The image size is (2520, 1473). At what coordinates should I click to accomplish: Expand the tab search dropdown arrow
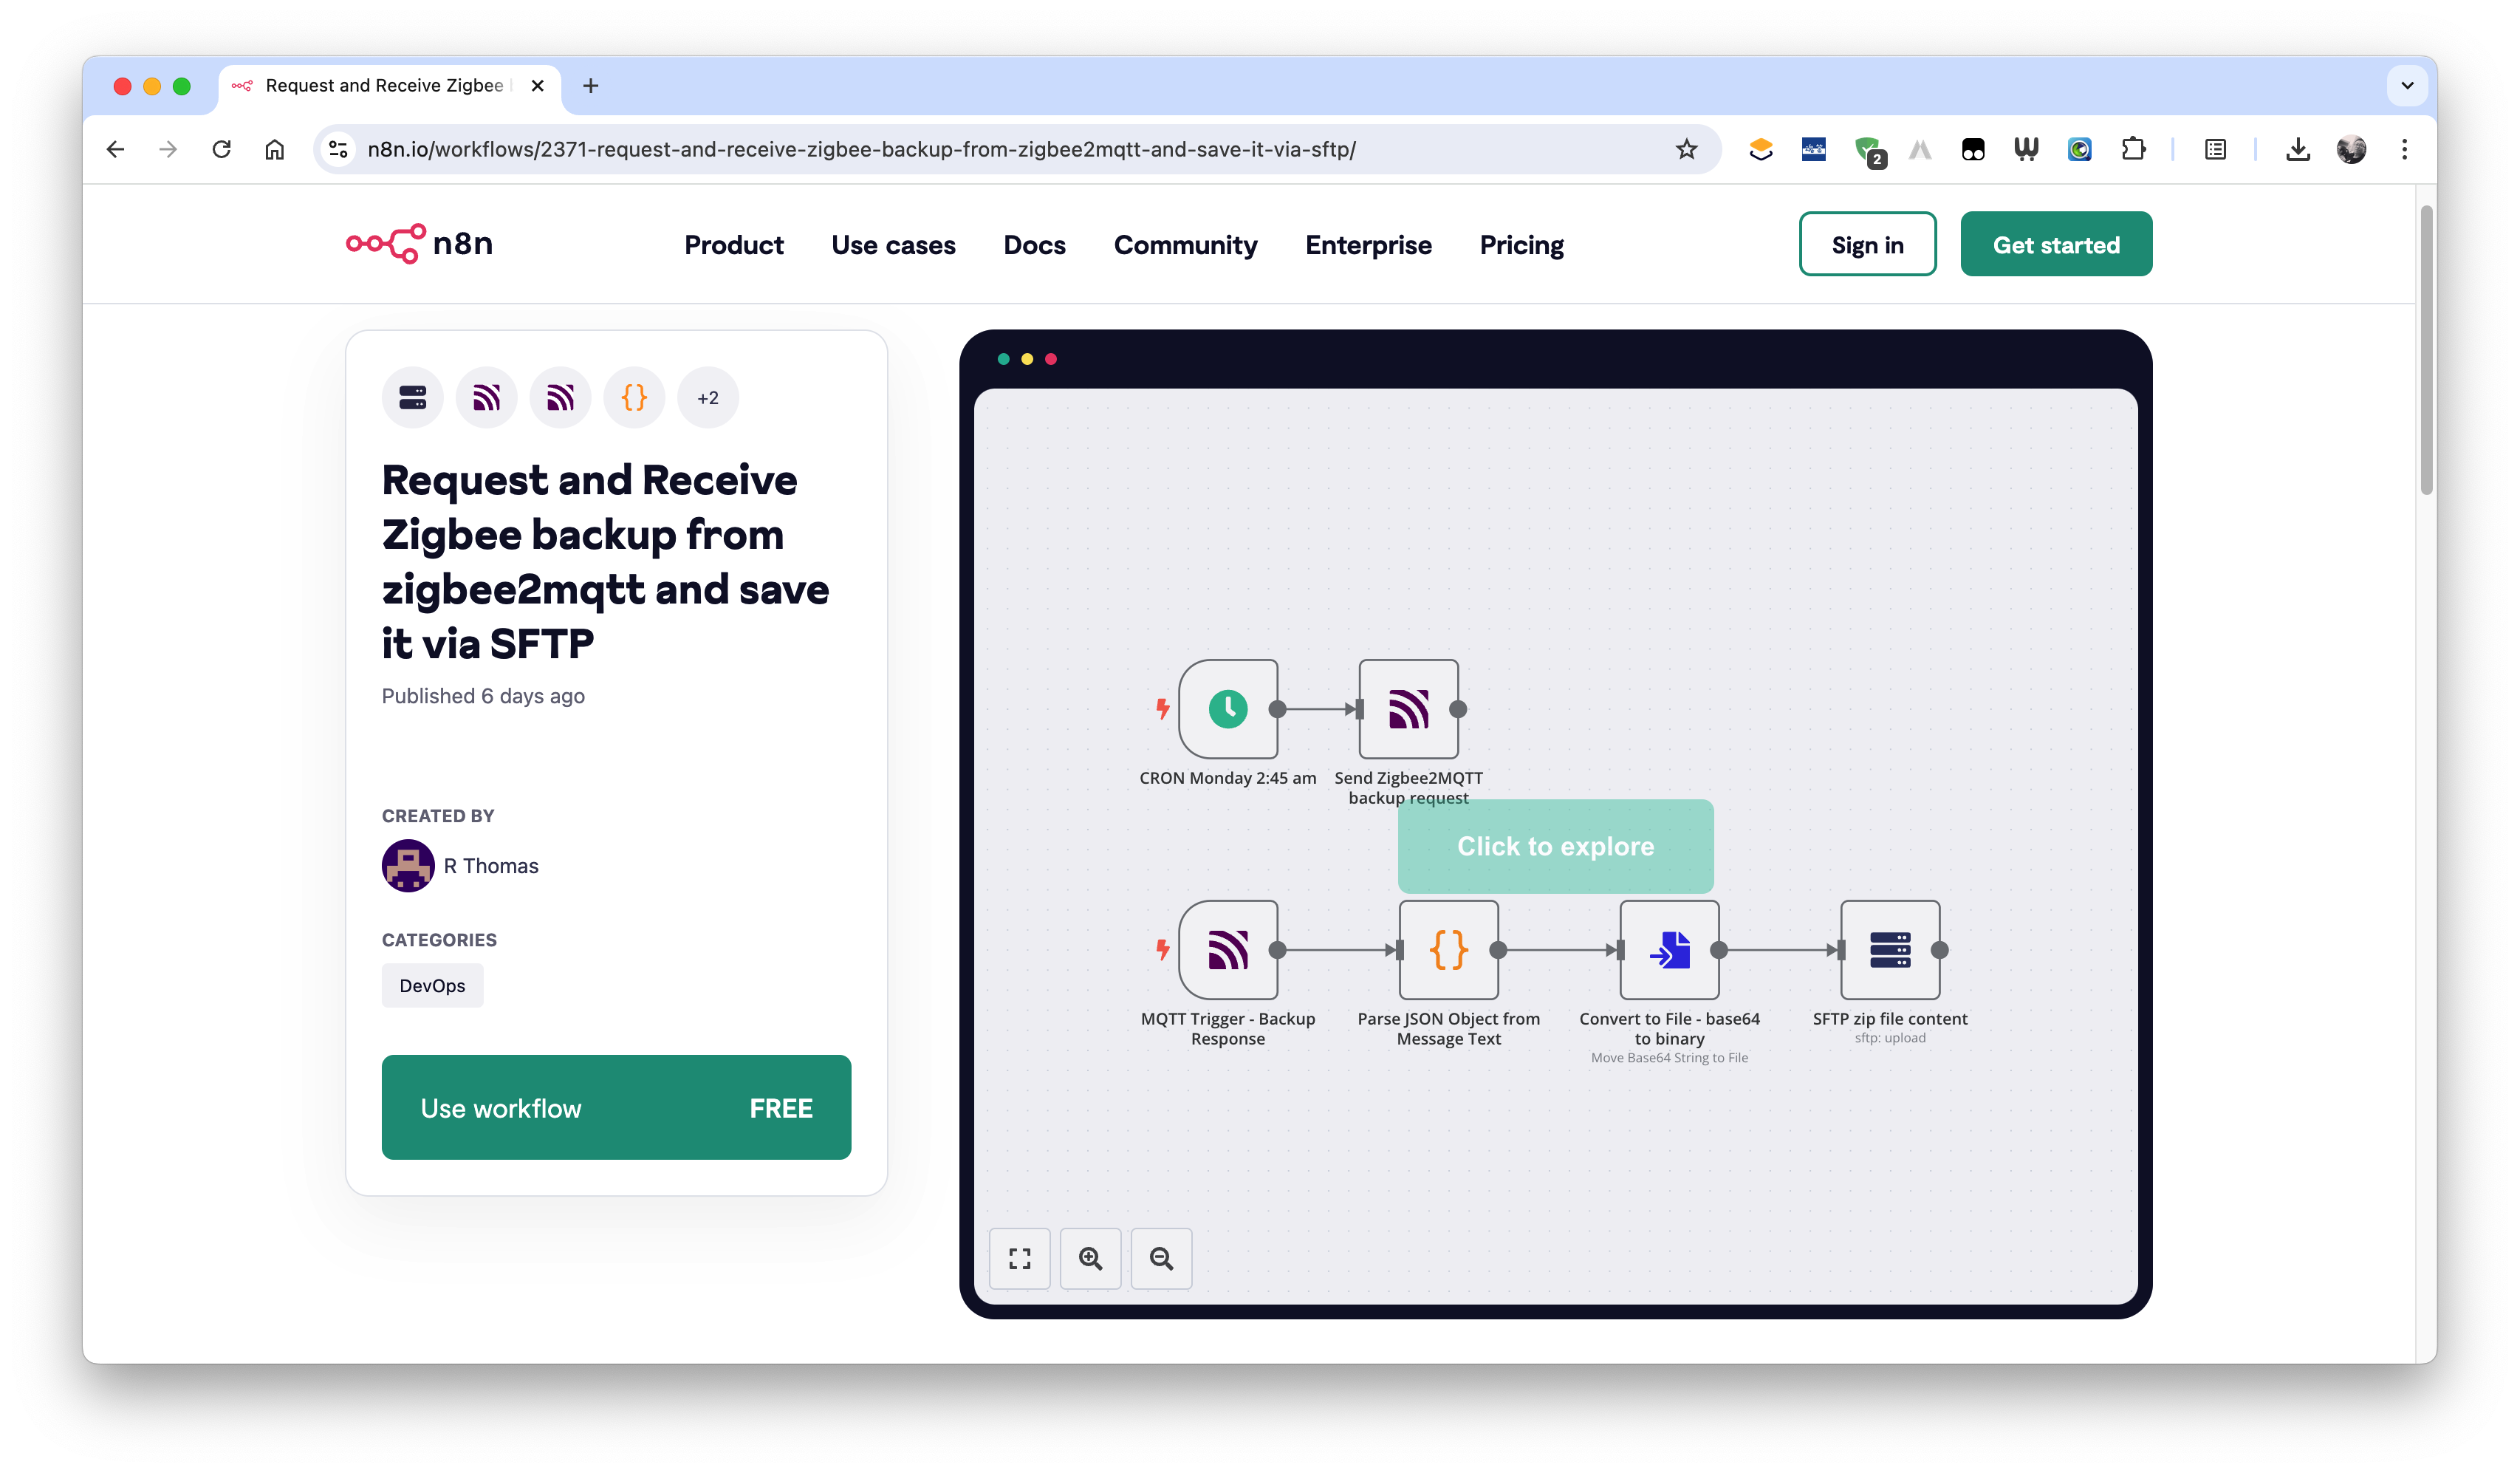(x=2407, y=86)
